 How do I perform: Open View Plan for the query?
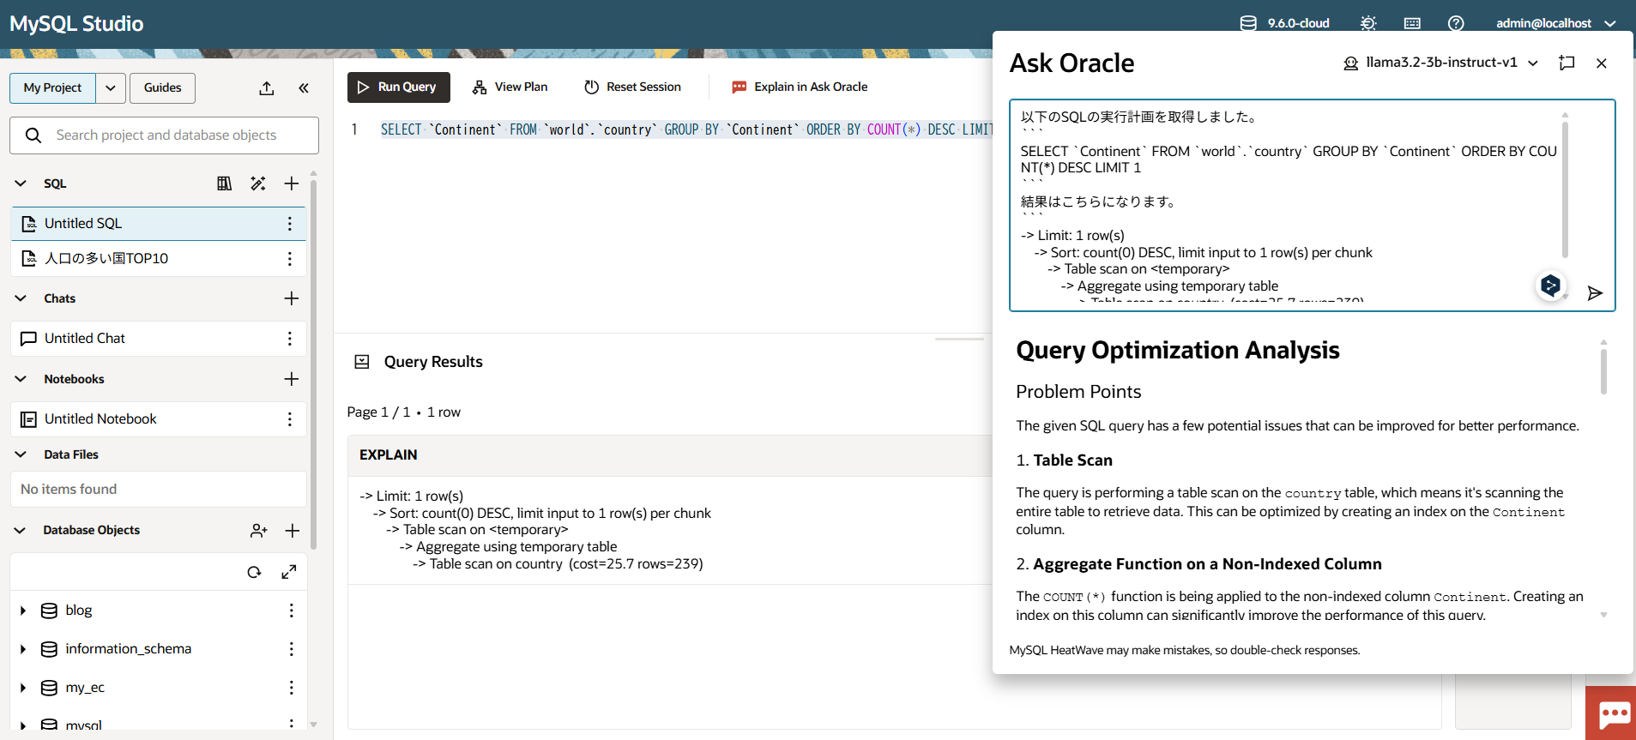coord(510,87)
